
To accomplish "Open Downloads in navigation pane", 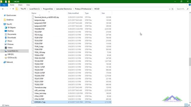I will click(12, 38).
